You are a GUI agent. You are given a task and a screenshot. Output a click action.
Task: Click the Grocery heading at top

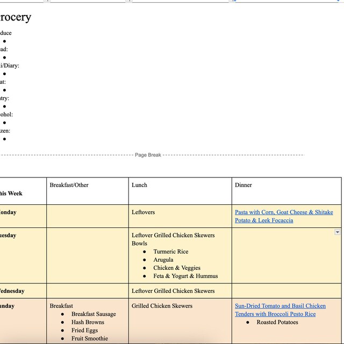[16, 17]
